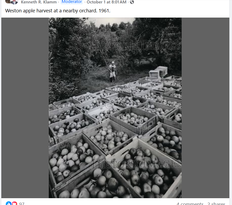Click the Moderator badge
This screenshot has width=232, height=205.
pos(72,2)
